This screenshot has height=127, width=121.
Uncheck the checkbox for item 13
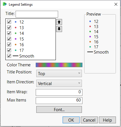point(9,27)
